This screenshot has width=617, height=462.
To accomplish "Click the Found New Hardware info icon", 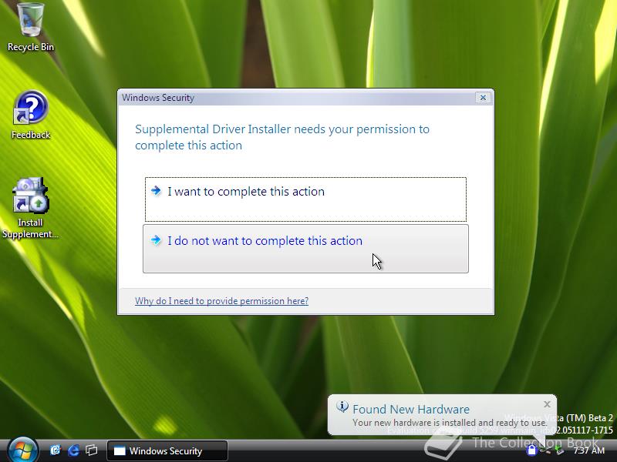I will click(x=342, y=407).
